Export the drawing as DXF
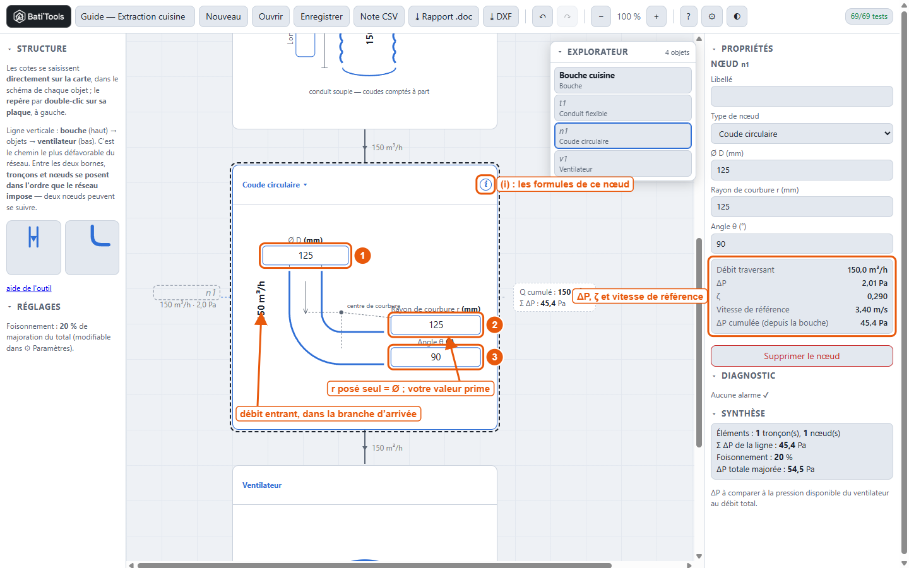The height and width of the screenshot is (568, 909). [501, 16]
